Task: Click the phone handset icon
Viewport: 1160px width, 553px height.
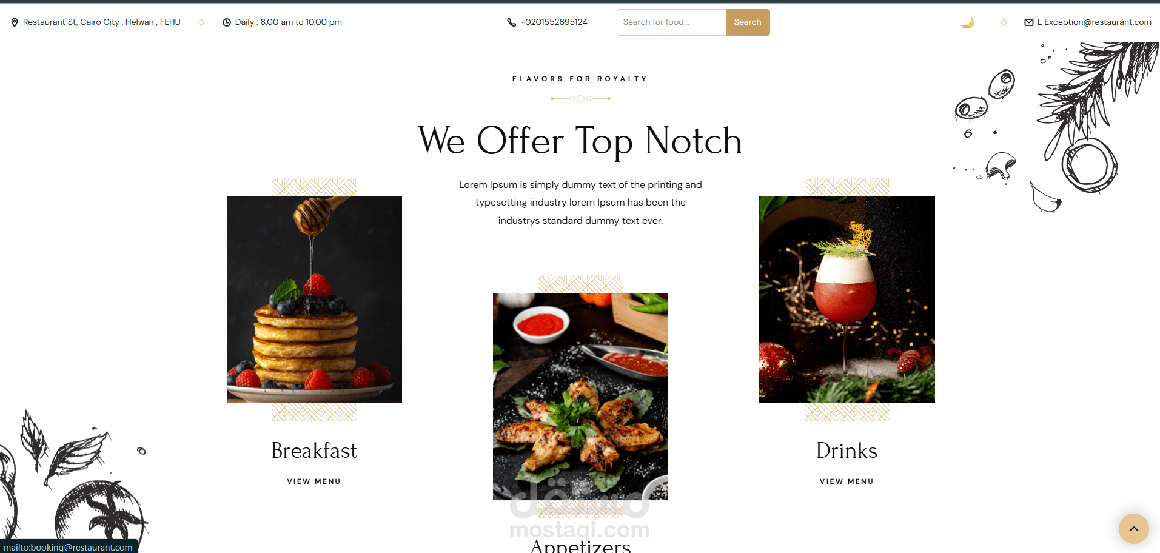Action: click(512, 22)
